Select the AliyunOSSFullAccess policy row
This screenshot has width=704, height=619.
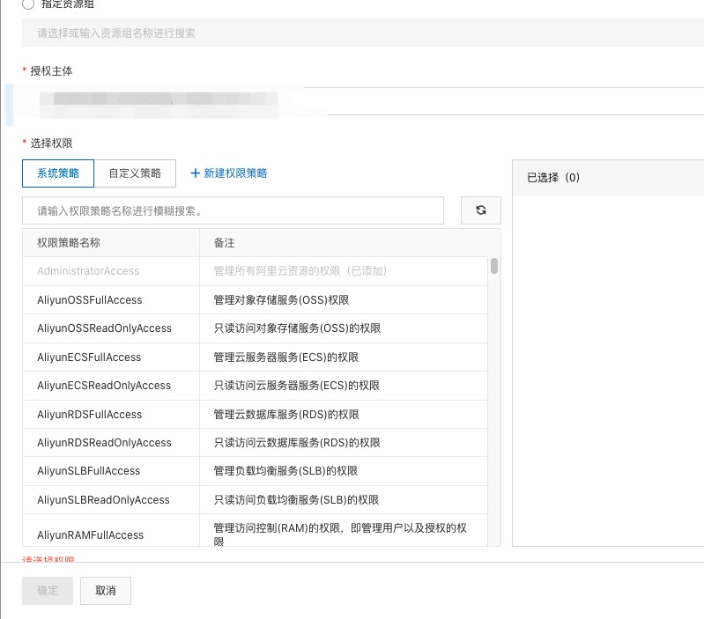[x=255, y=299]
